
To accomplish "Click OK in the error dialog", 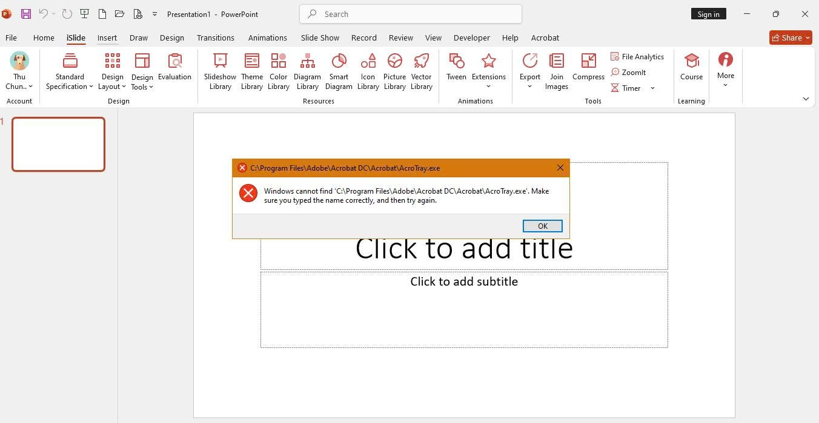I will 542,226.
